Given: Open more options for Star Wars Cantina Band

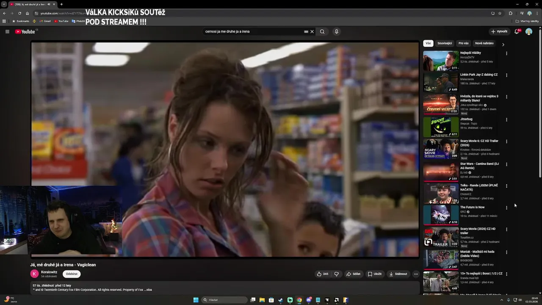Looking at the screenshot, I should click(x=506, y=164).
